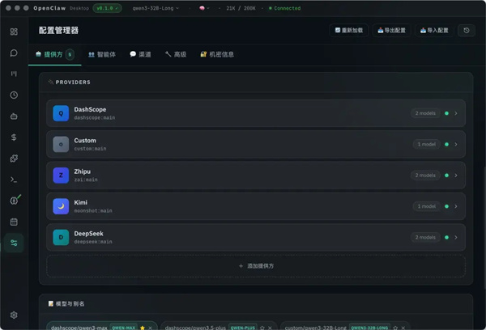The image size is (486, 330).
Task: Click the history icon button beside 导入配置
Action: tap(466, 31)
